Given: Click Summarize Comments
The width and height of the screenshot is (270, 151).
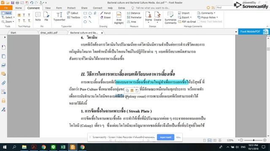Looking at the screenshot, I should (170, 18).
